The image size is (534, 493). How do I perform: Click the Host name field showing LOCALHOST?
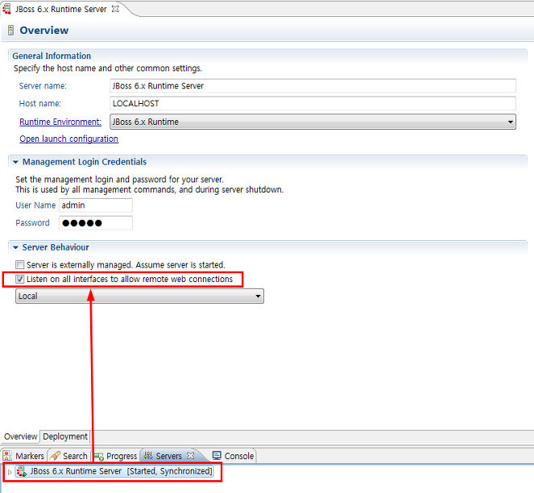313,103
